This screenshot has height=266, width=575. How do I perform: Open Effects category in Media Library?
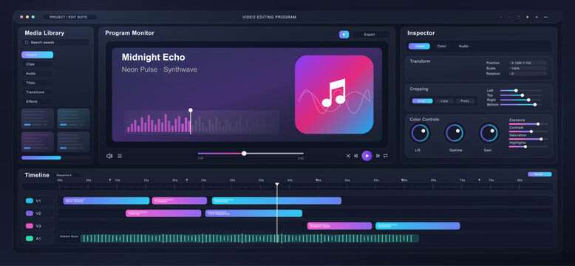(x=38, y=101)
